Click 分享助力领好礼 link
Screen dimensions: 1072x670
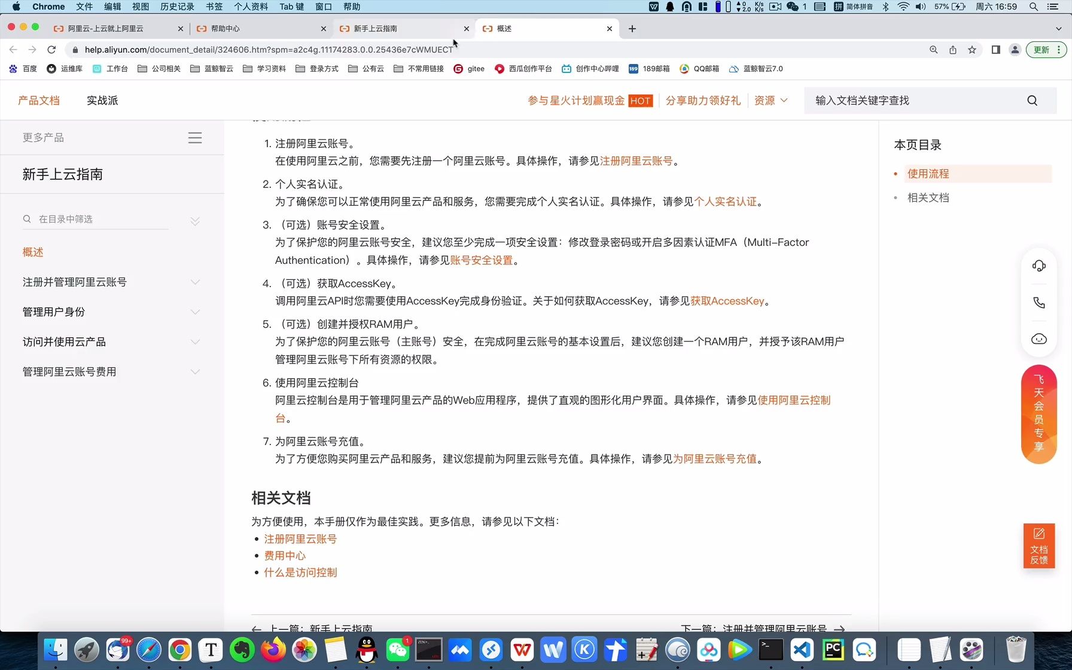pos(703,100)
